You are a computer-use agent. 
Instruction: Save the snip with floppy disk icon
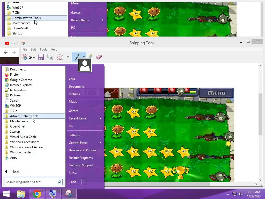click(x=41, y=57)
